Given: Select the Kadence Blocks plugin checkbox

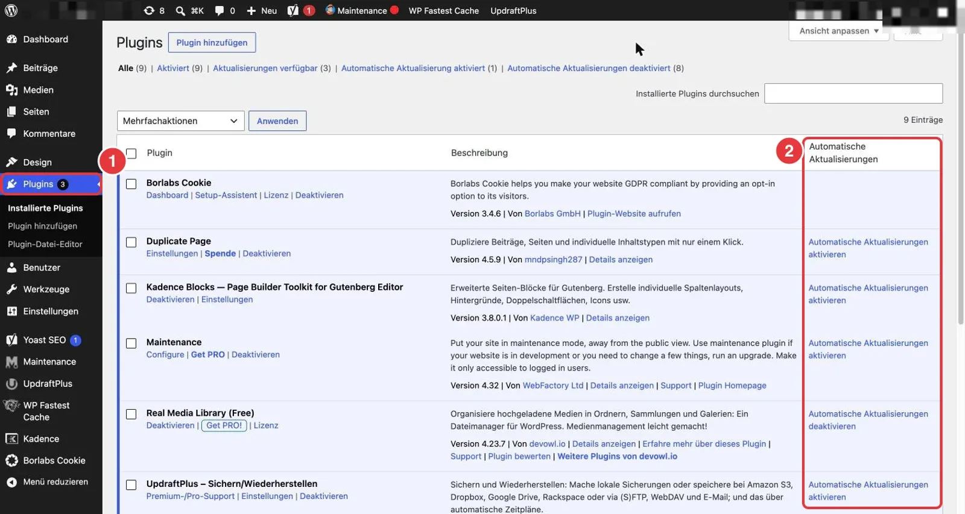Looking at the screenshot, I should pos(131,288).
